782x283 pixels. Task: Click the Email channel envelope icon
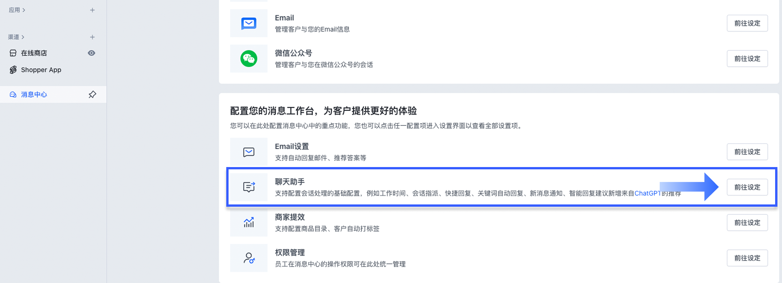(249, 23)
